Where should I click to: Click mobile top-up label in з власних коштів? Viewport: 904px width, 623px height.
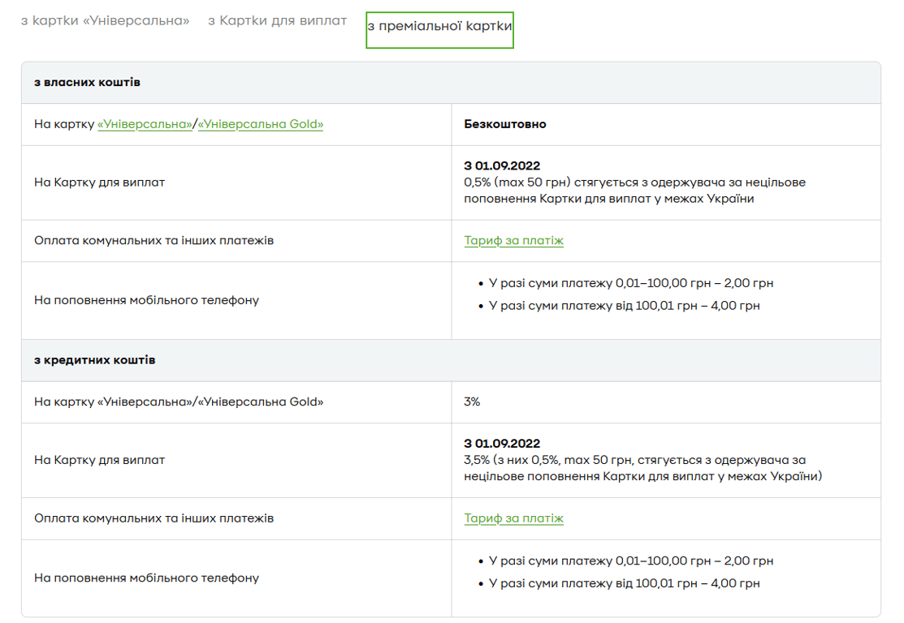click(x=146, y=300)
